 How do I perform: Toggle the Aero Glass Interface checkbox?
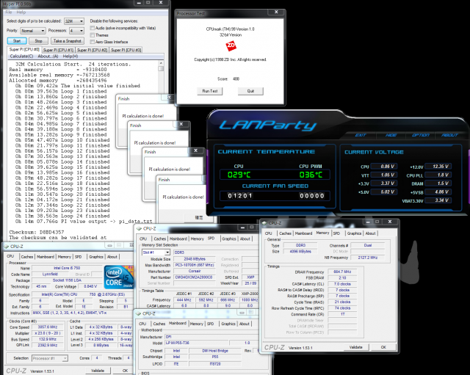pyautogui.click(x=93, y=42)
